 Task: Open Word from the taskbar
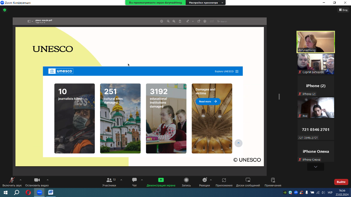click(x=51, y=192)
